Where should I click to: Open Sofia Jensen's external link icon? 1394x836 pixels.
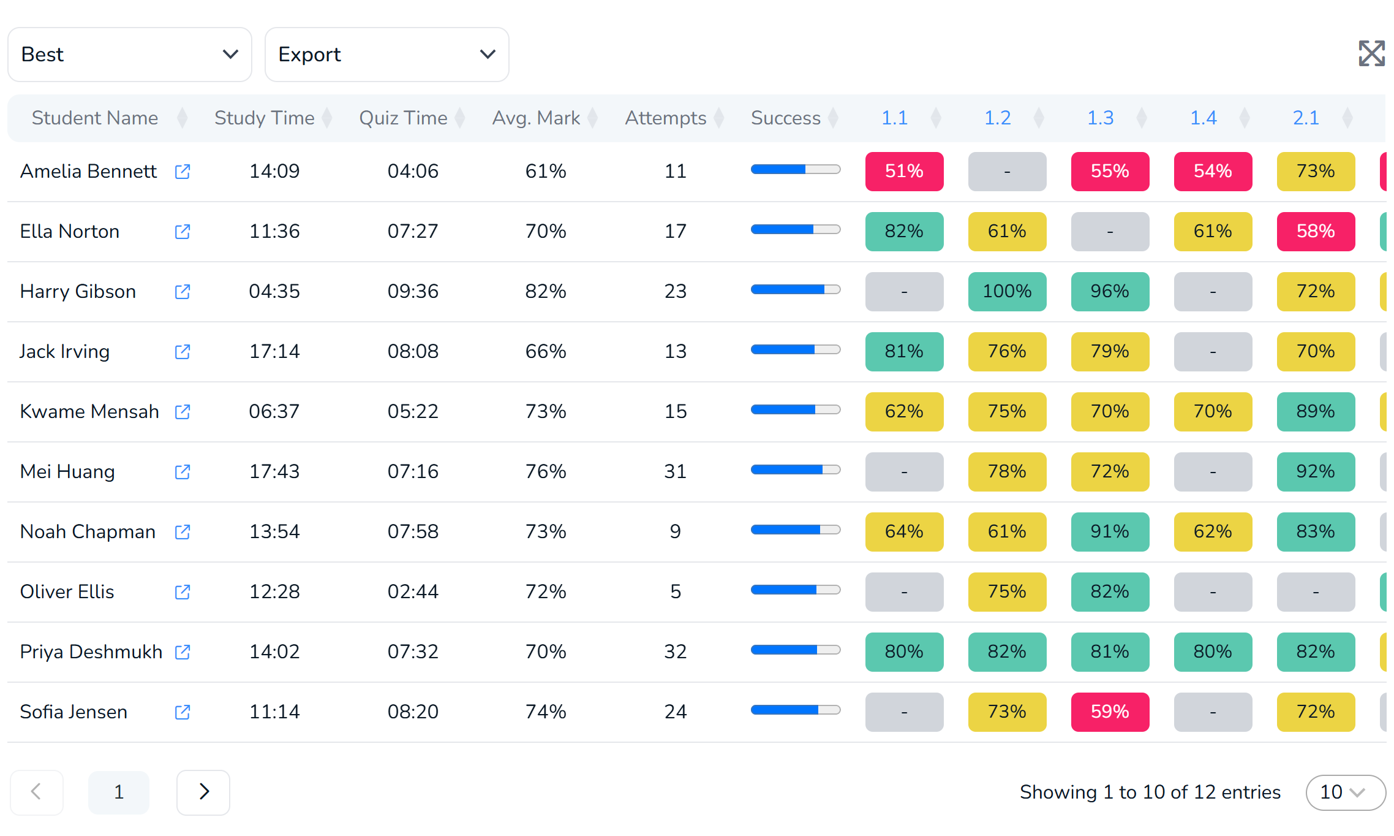(183, 712)
